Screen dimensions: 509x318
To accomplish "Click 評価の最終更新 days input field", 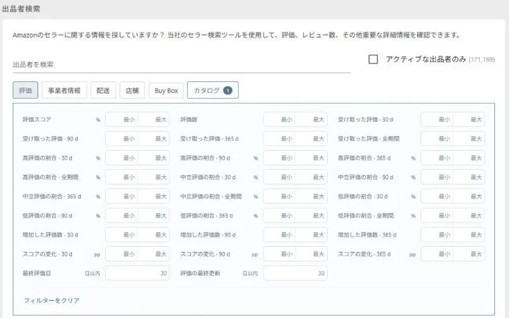I will click(x=295, y=273).
